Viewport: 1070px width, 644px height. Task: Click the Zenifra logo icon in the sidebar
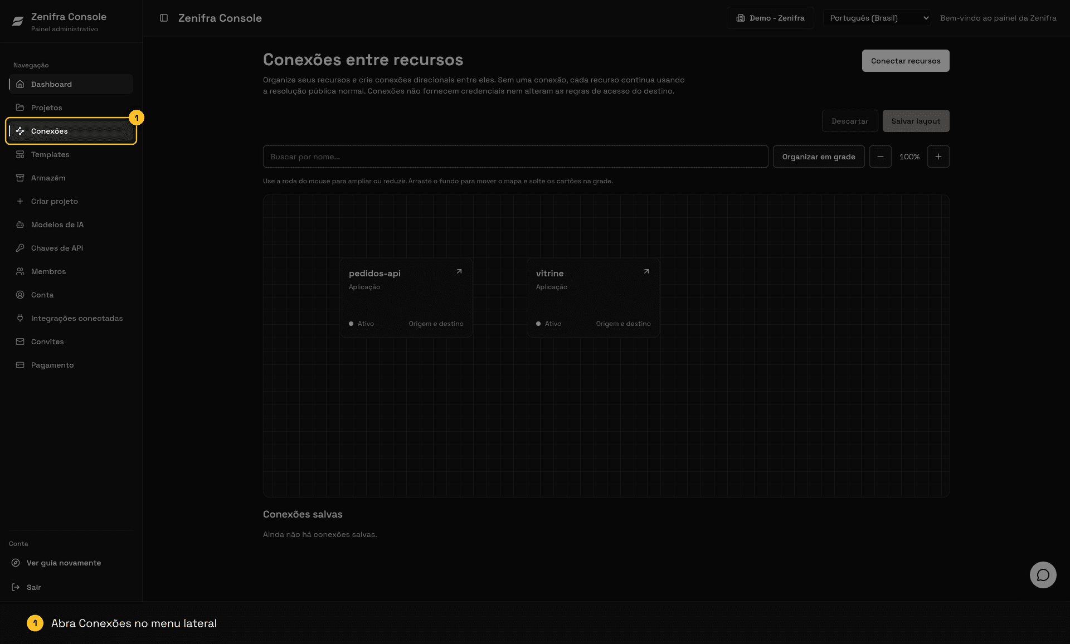click(x=18, y=21)
